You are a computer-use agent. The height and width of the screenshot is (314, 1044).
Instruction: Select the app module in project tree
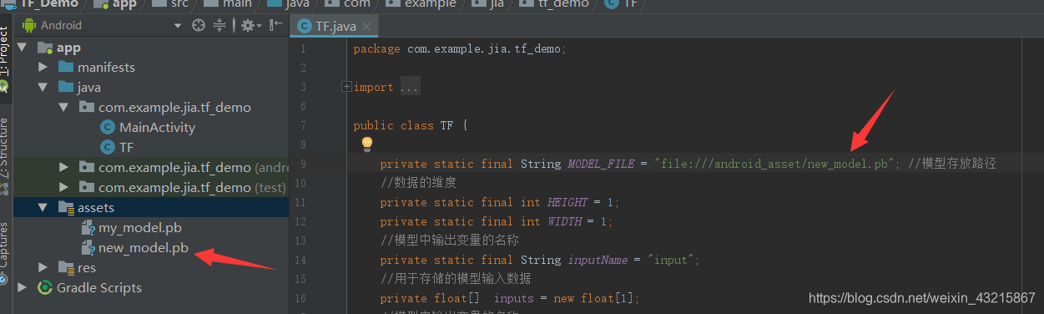[x=69, y=48]
